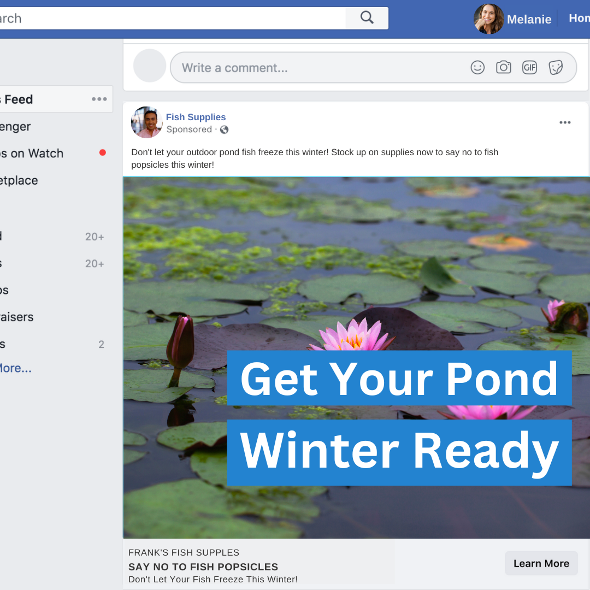The width and height of the screenshot is (590, 590).
Task: Click the public globe audience icon
Action: click(x=225, y=130)
